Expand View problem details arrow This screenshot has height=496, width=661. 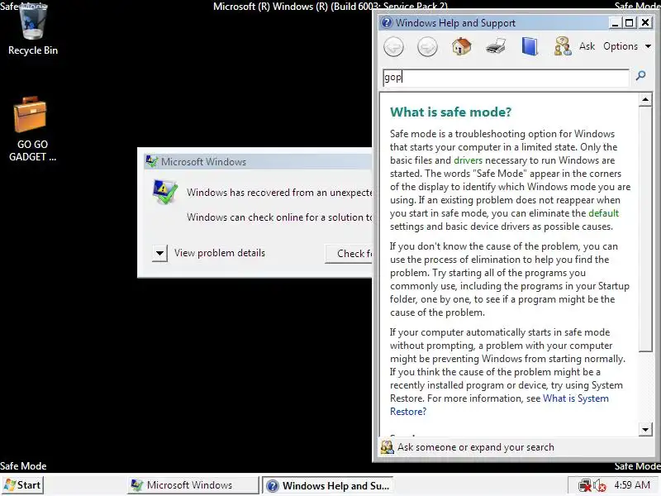click(x=159, y=254)
